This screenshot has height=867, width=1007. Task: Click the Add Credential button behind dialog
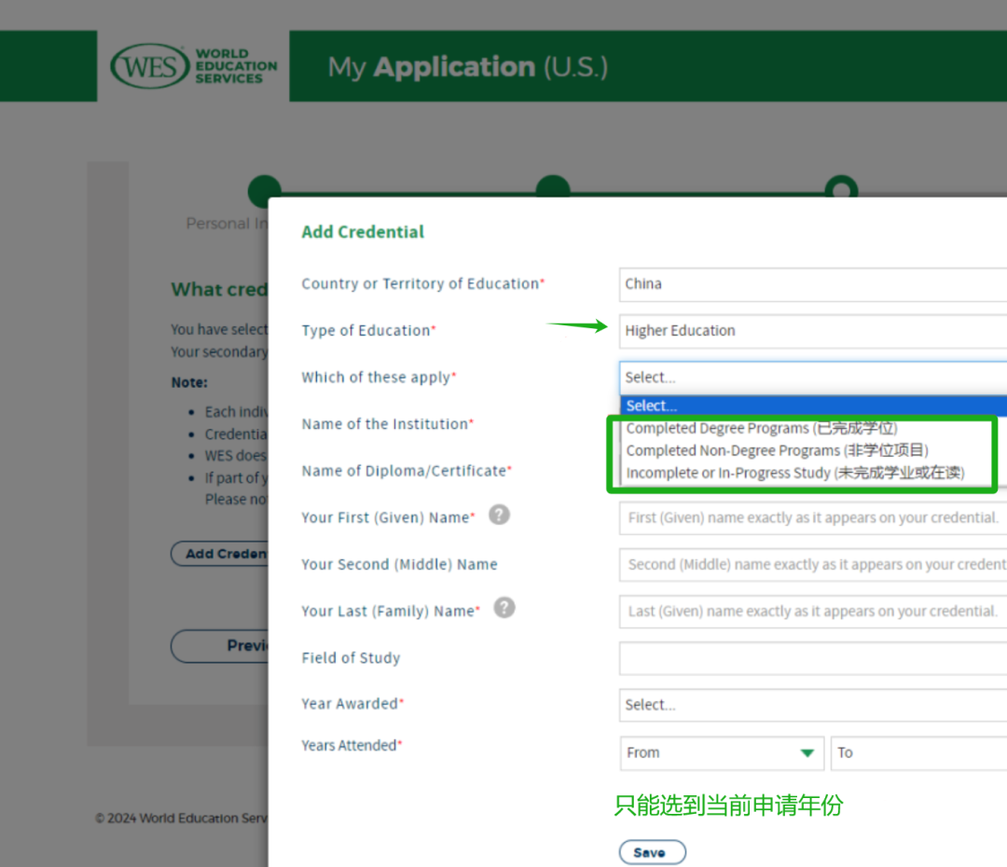click(x=220, y=554)
